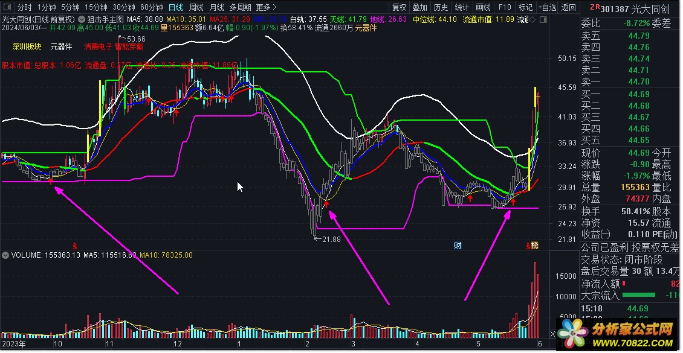The image size is (683, 353).
Task: Click the 53.66 high price label
Action: point(137,40)
